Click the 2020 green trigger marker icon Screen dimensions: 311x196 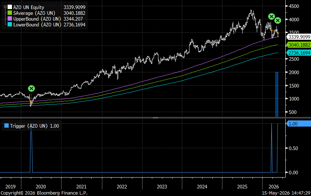click(x=31, y=88)
